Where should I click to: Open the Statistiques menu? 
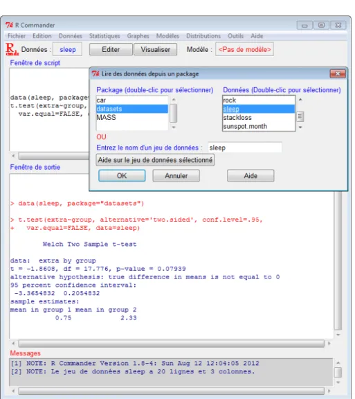pyautogui.click(x=104, y=36)
